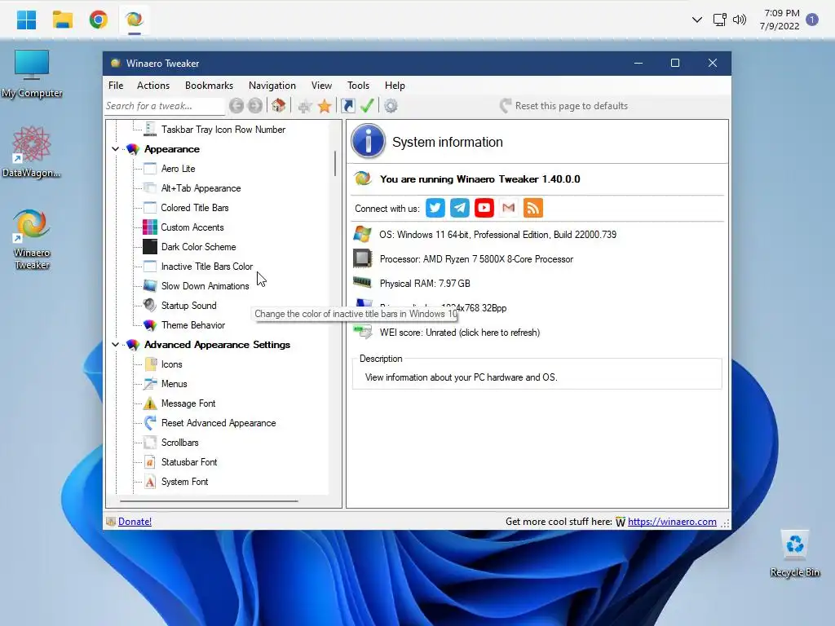Screen dimensions: 835x626
Task: Open the Twitter link icon
Action: tap(435, 208)
